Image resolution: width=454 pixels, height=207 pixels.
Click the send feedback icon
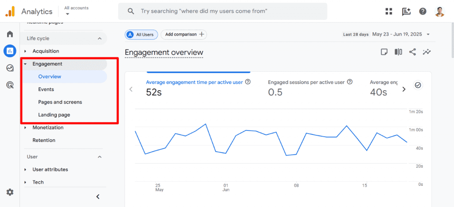(x=406, y=11)
